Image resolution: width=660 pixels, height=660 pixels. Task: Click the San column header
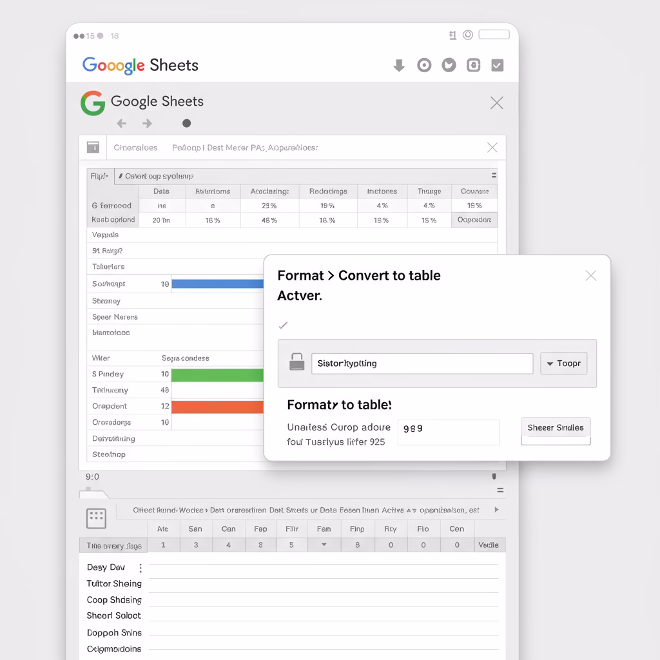pyautogui.click(x=195, y=529)
